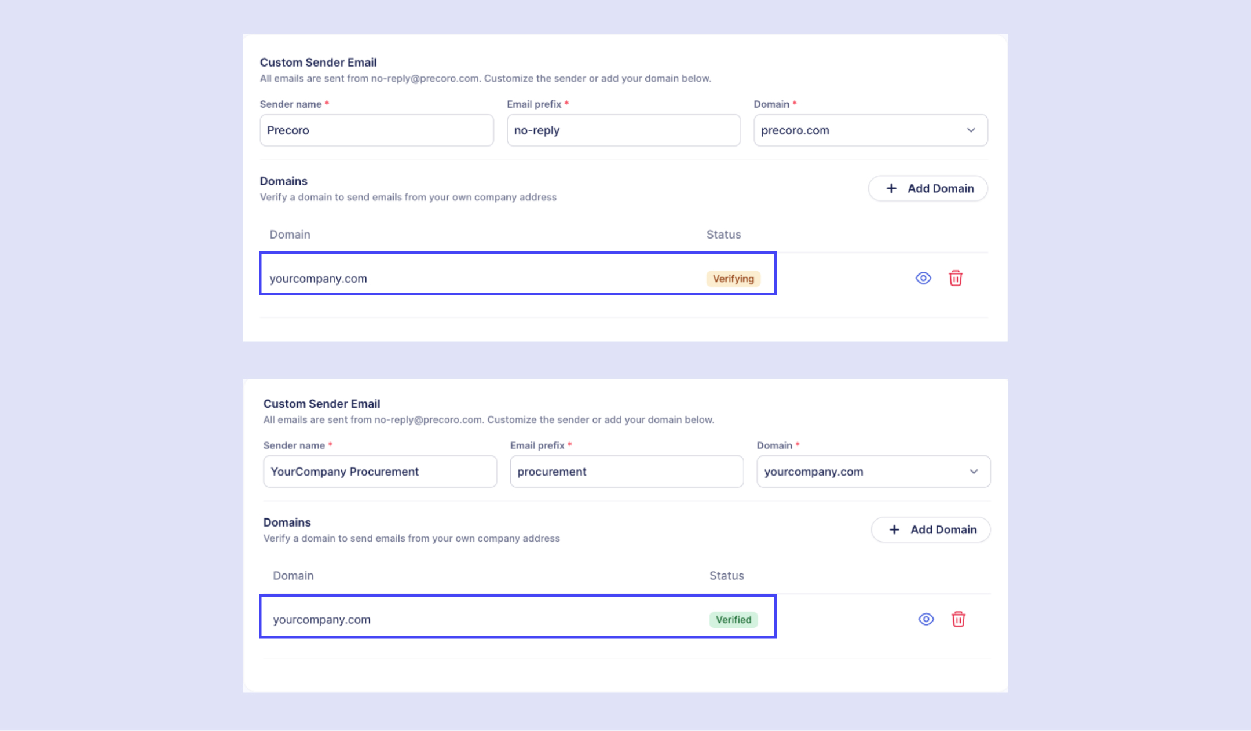Open the precoro.com Domain dropdown
Image resolution: width=1251 pixels, height=731 pixels.
[870, 130]
